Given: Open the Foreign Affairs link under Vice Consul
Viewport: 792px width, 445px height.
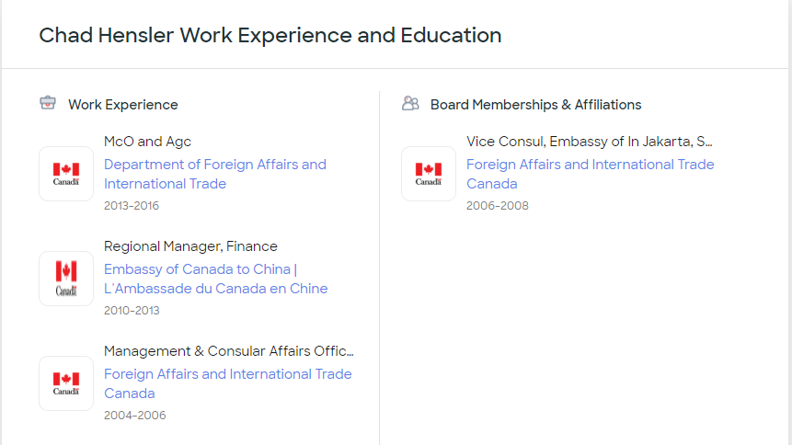Looking at the screenshot, I should [590, 174].
